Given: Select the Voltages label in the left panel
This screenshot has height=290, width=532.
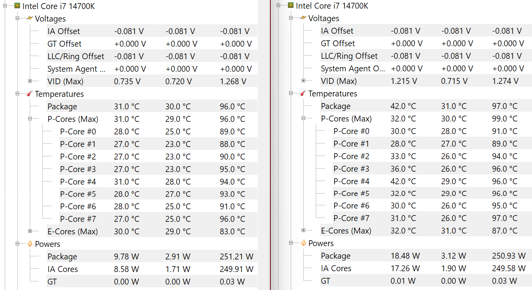Looking at the screenshot, I should [50, 19].
